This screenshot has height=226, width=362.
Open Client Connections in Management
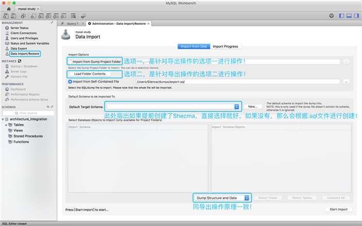click(x=24, y=33)
